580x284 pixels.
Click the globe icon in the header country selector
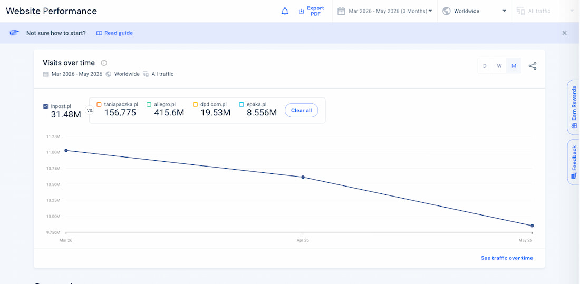coord(447,11)
